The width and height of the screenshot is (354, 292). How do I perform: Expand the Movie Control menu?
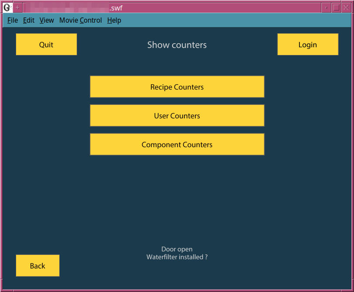click(x=81, y=21)
